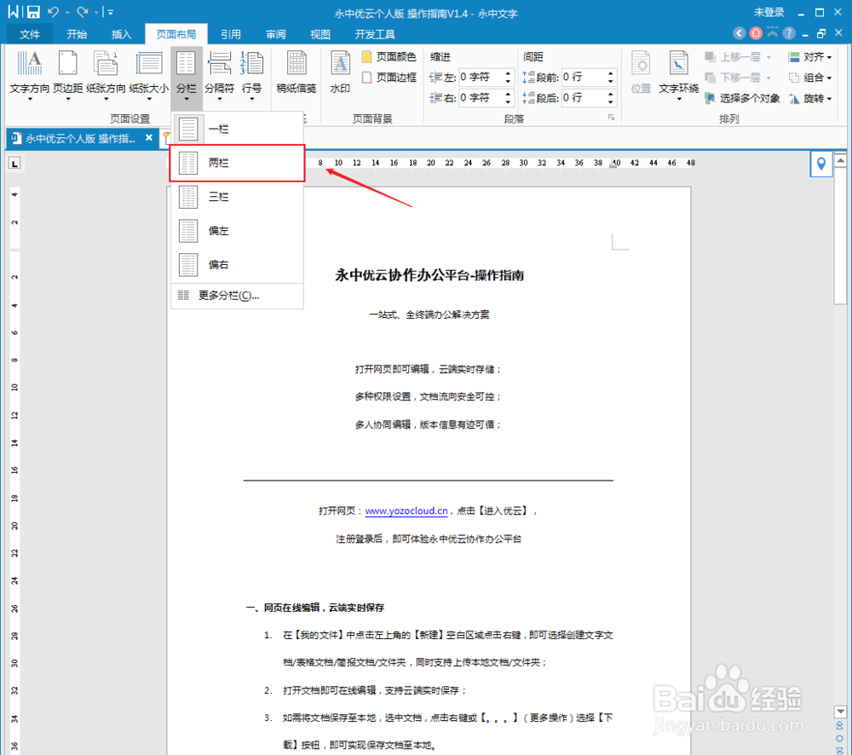The height and width of the screenshot is (755, 852).
Task: Click the red home icon in ribbon corner
Action: point(756,33)
